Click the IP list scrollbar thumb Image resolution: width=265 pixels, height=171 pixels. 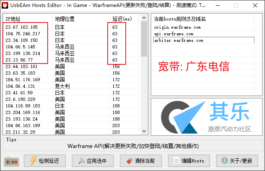coord(144,39)
